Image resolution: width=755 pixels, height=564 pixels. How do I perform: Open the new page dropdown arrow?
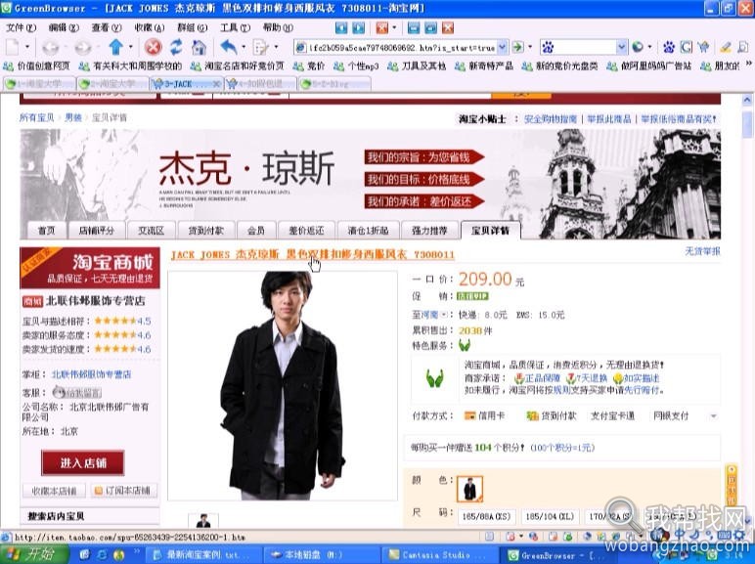27,47
